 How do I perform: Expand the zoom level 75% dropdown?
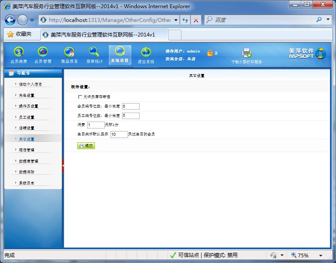click(x=321, y=255)
